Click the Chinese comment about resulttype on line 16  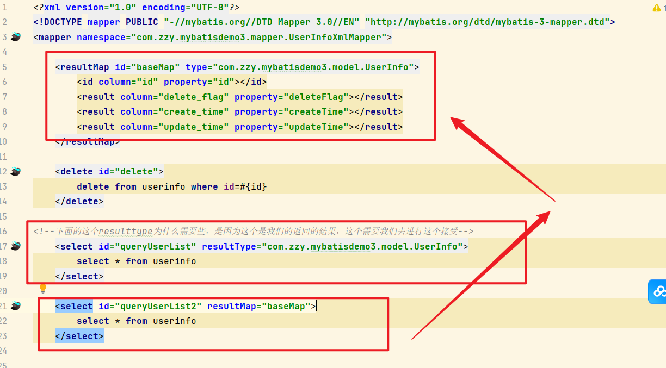(x=254, y=231)
